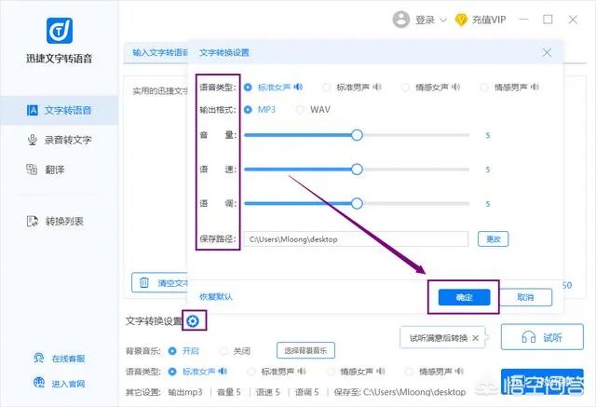Image resolution: width=596 pixels, height=407 pixels.
Task: Click the 迅捷文字转语音 app logo
Action: coord(60,31)
